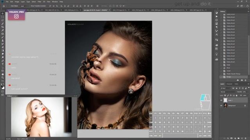This screenshot has width=250, height=140.
Task: Delete current history state trash icon
Action: (x=246, y=80)
